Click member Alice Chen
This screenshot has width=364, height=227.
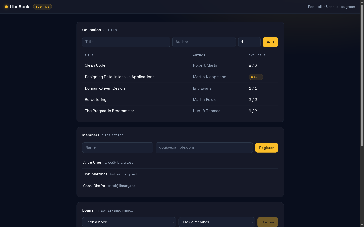tap(93, 162)
